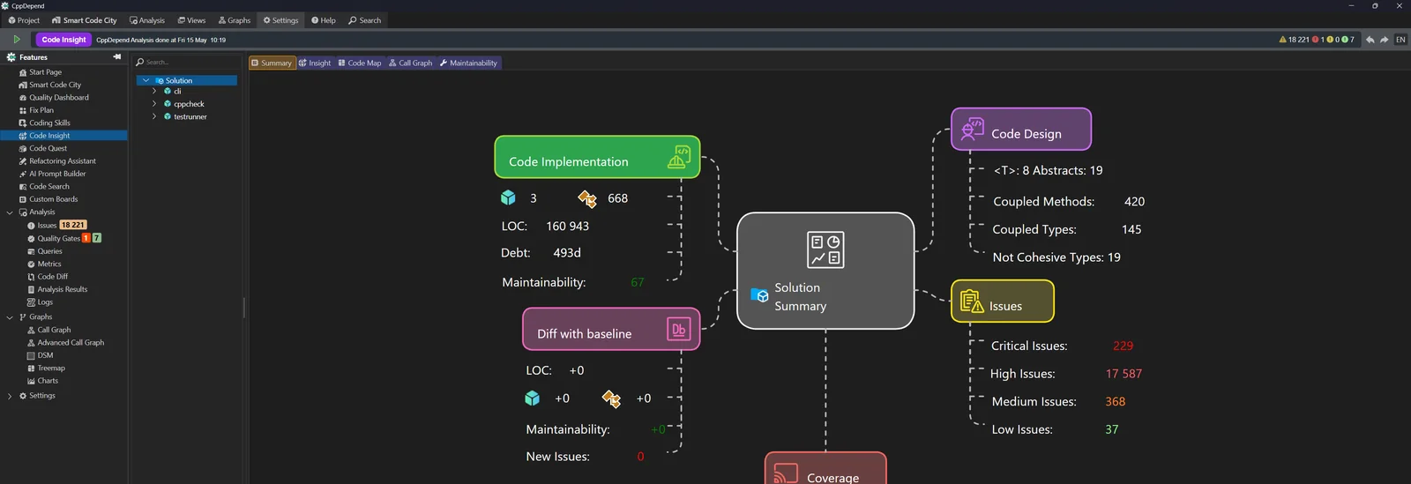Switch to the Code Map tab
Screen dimensions: 1411x484
pos(360,63)
